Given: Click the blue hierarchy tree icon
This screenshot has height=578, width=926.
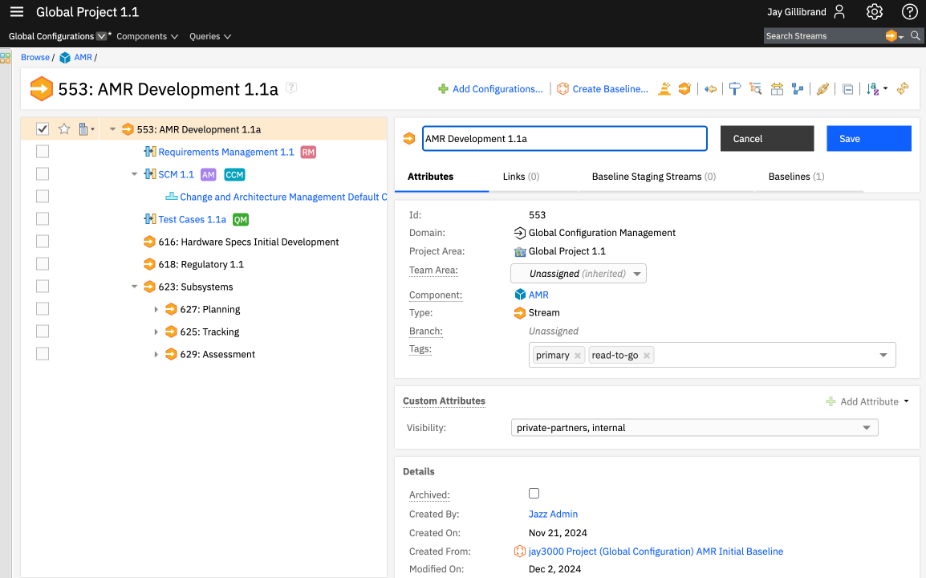Looking at the screenshot, I should (798, 88).
